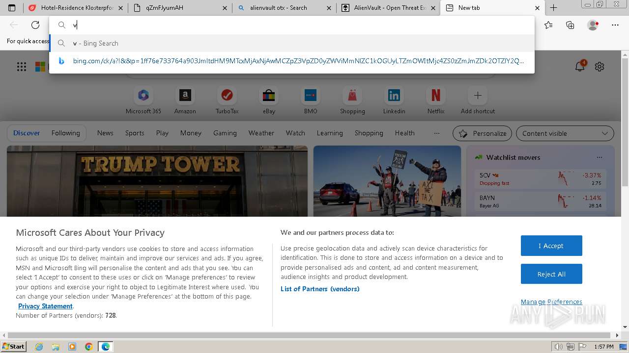Open BMO shortcut

[x=311, y=101]
